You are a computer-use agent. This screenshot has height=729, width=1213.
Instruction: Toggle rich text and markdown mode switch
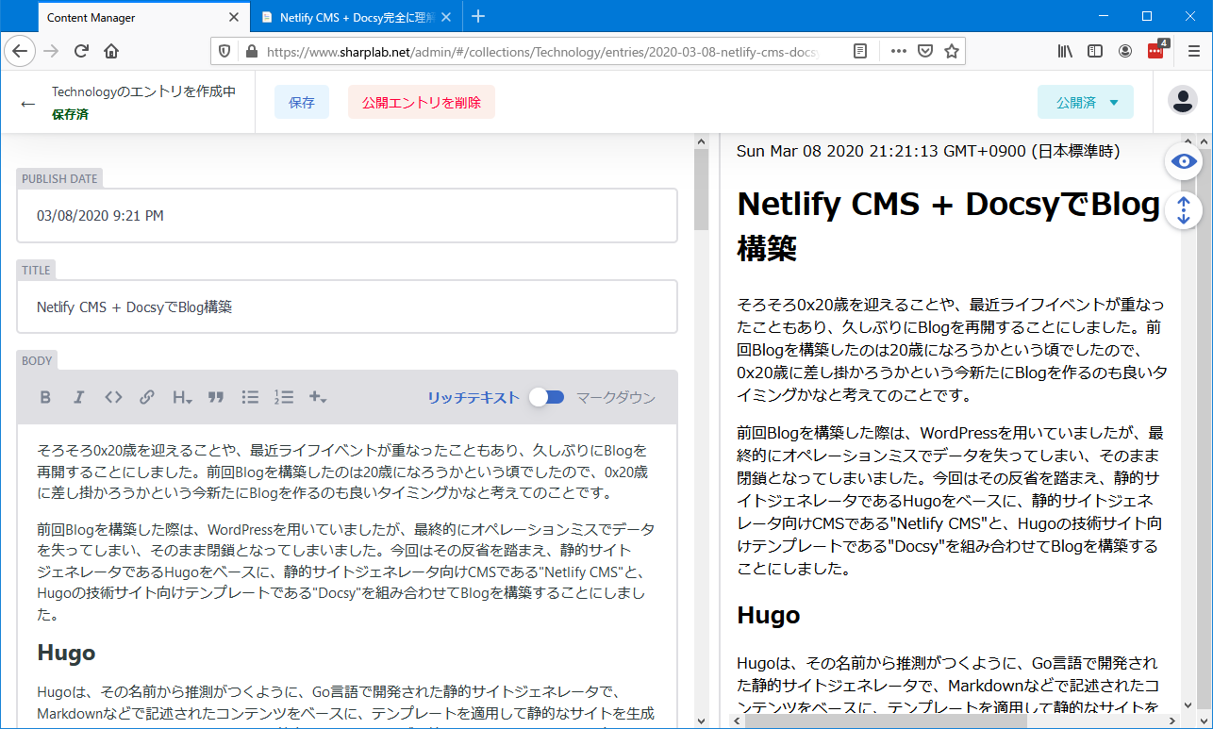click(x=546, y=397)
